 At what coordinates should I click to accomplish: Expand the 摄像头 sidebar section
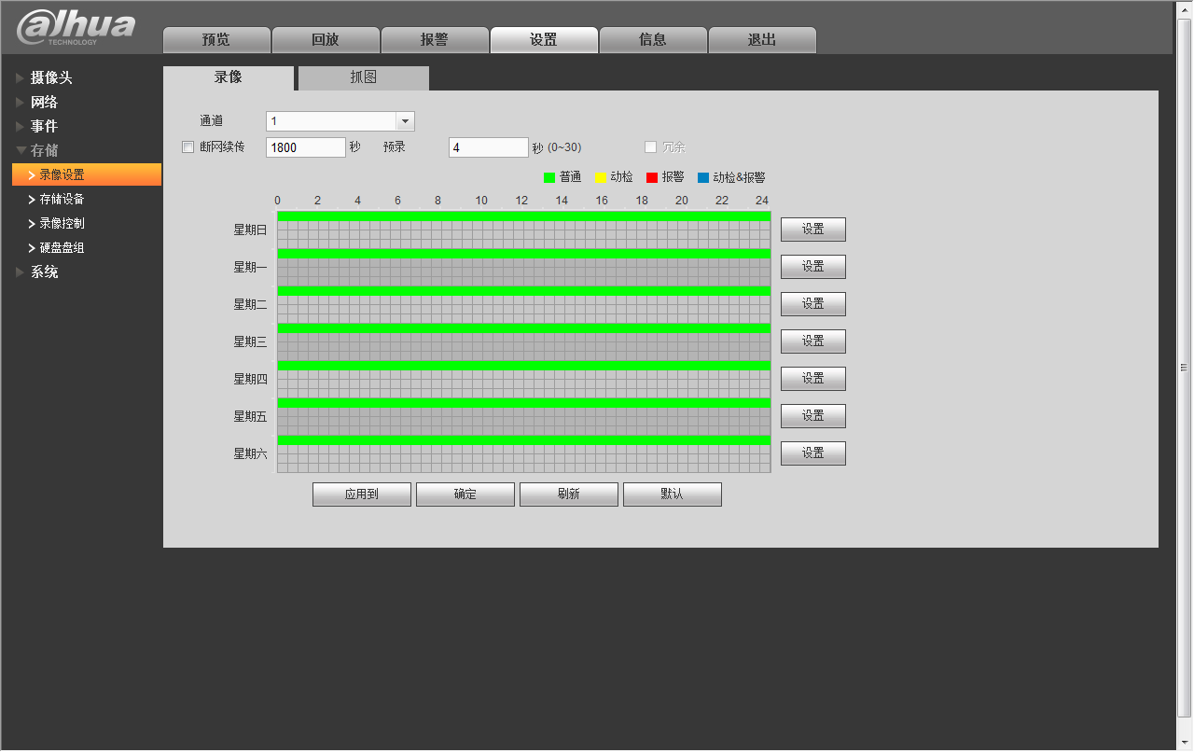point(50,77)
